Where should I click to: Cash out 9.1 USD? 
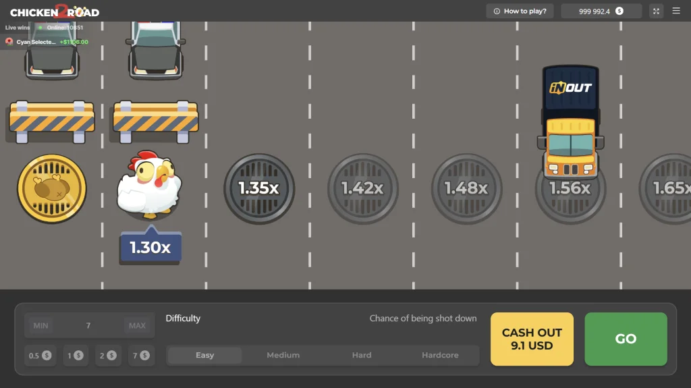click(x=532, y=339)
